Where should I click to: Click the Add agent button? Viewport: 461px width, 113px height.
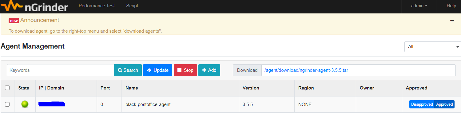pos(209,70)
